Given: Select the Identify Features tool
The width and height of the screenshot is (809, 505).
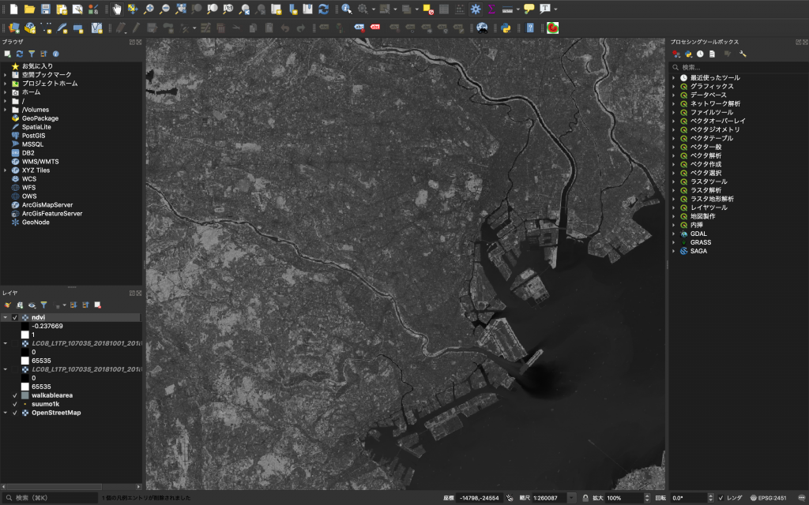Looking at the screenshot, I should pyautogui.click(x=347, y=9).
